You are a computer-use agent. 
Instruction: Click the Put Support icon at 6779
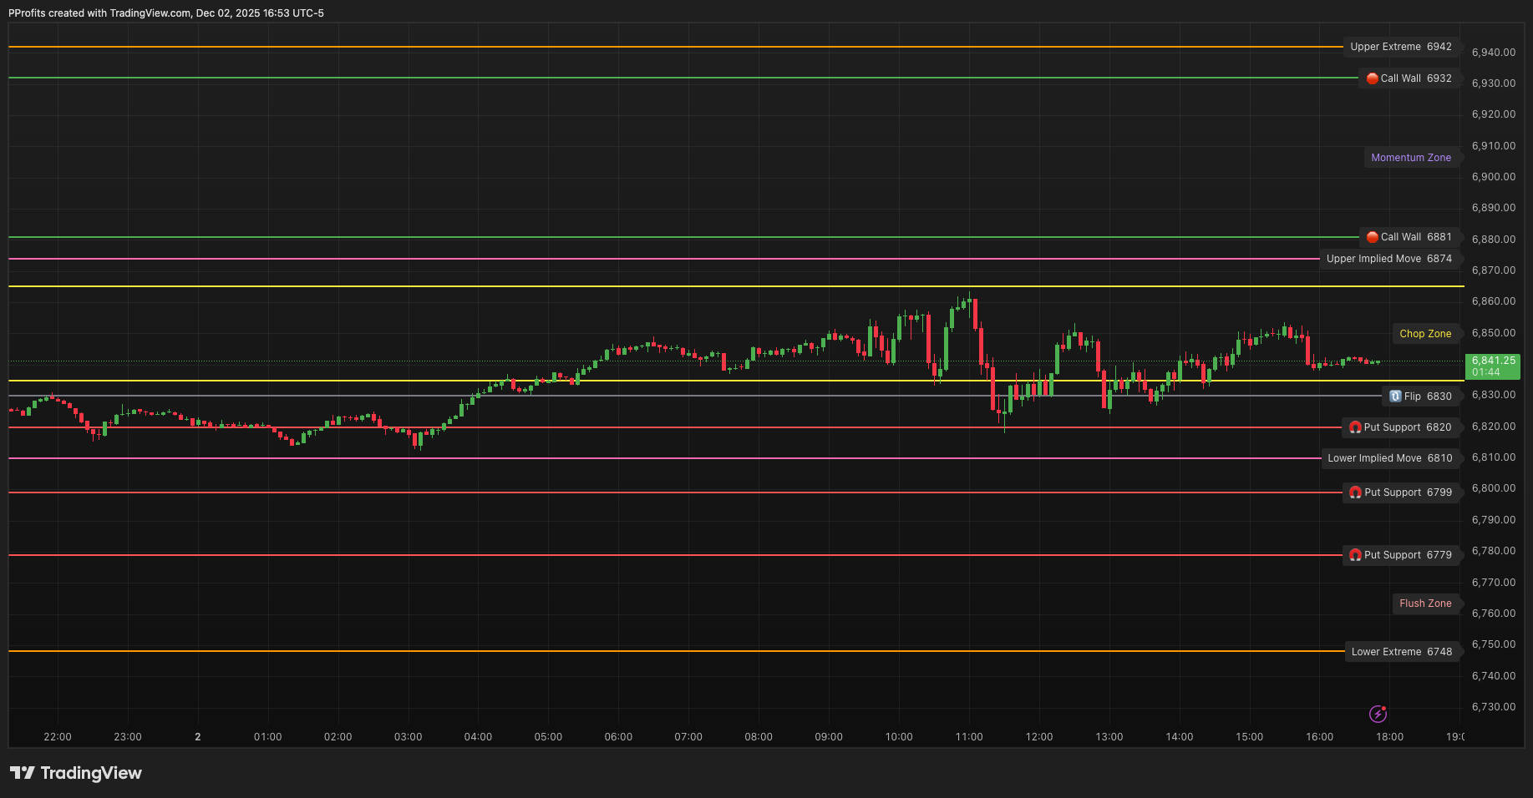[x=1355, y=555]
